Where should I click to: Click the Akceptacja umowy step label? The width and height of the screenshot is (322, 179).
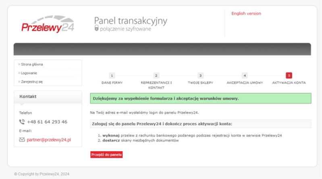[245, 82]
